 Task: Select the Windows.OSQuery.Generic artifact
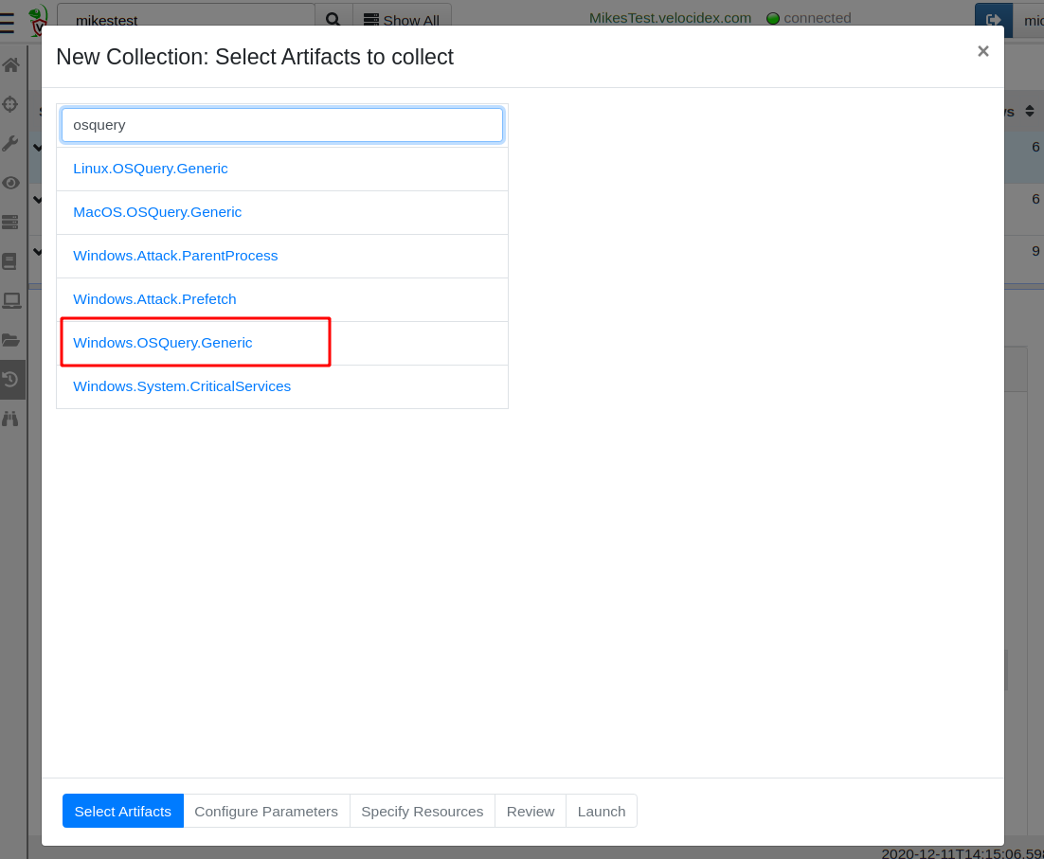(x=163, y=343)
